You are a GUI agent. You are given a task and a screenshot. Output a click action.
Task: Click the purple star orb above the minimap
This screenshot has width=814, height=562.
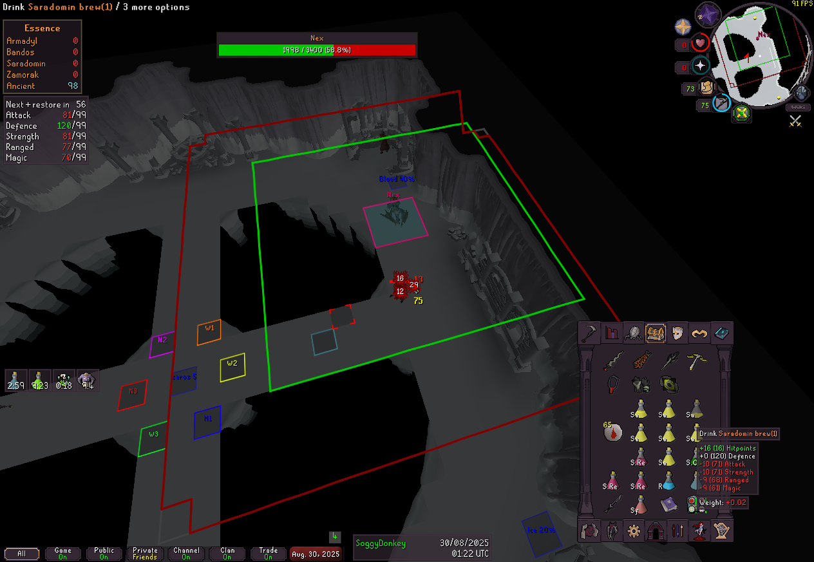coord(708,15)
